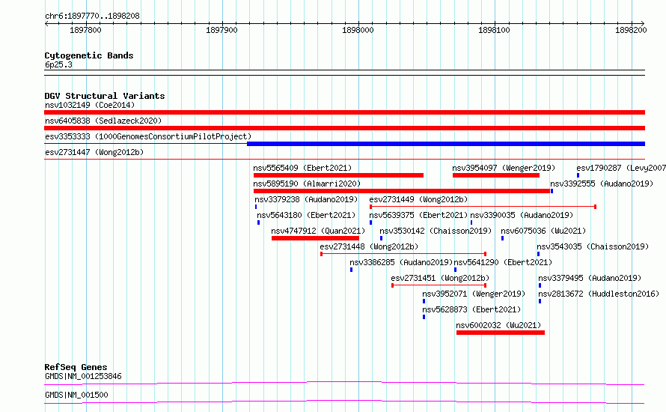Click the 1898100 ruler position label
666x412 pixels.
494,30
